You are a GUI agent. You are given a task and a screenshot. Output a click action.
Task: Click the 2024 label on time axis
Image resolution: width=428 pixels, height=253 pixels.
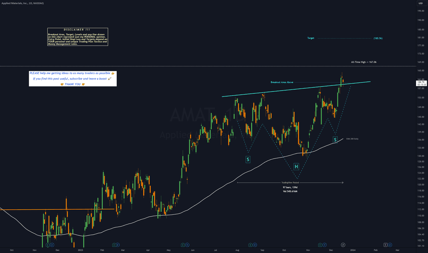353,250
